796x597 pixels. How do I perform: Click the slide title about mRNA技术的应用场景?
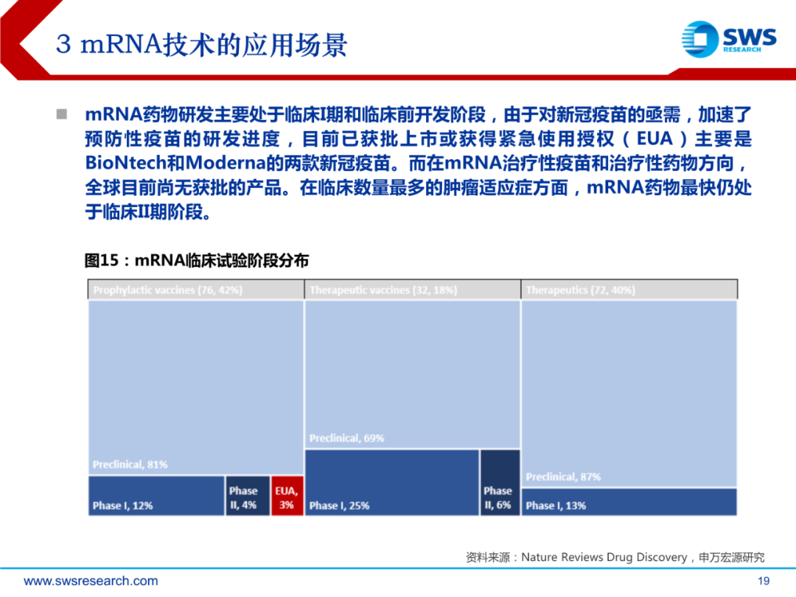(x=201, y=46)
